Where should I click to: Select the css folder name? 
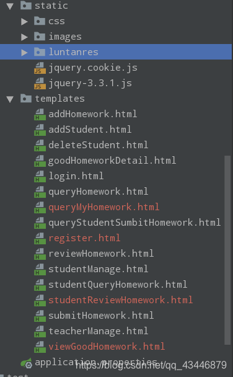tap(56, 22)
